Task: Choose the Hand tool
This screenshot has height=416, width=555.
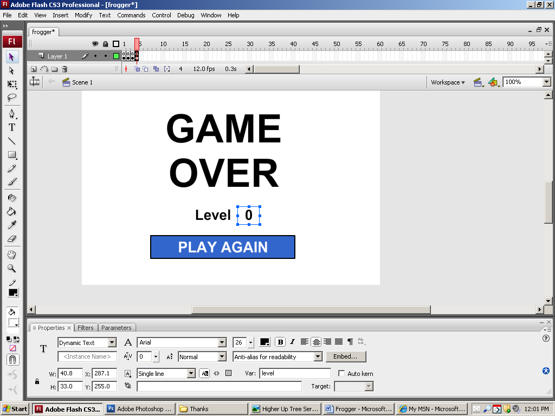Action: [11, 255]
